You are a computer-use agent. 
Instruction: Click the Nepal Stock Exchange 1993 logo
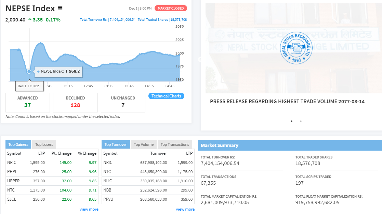coord(296,48)
